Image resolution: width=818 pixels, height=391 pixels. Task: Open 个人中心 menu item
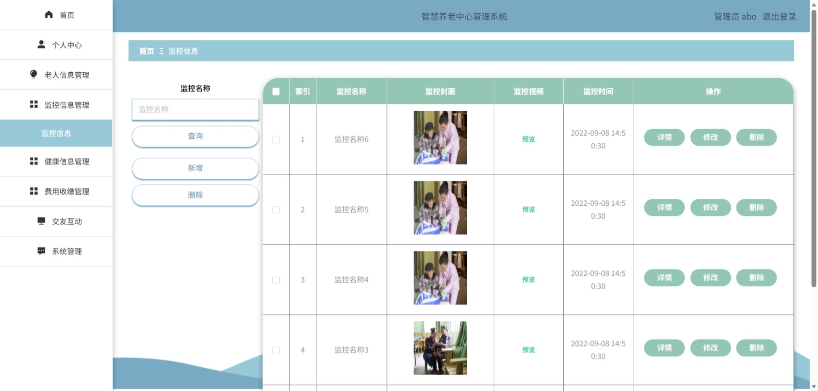coord(56,45)
